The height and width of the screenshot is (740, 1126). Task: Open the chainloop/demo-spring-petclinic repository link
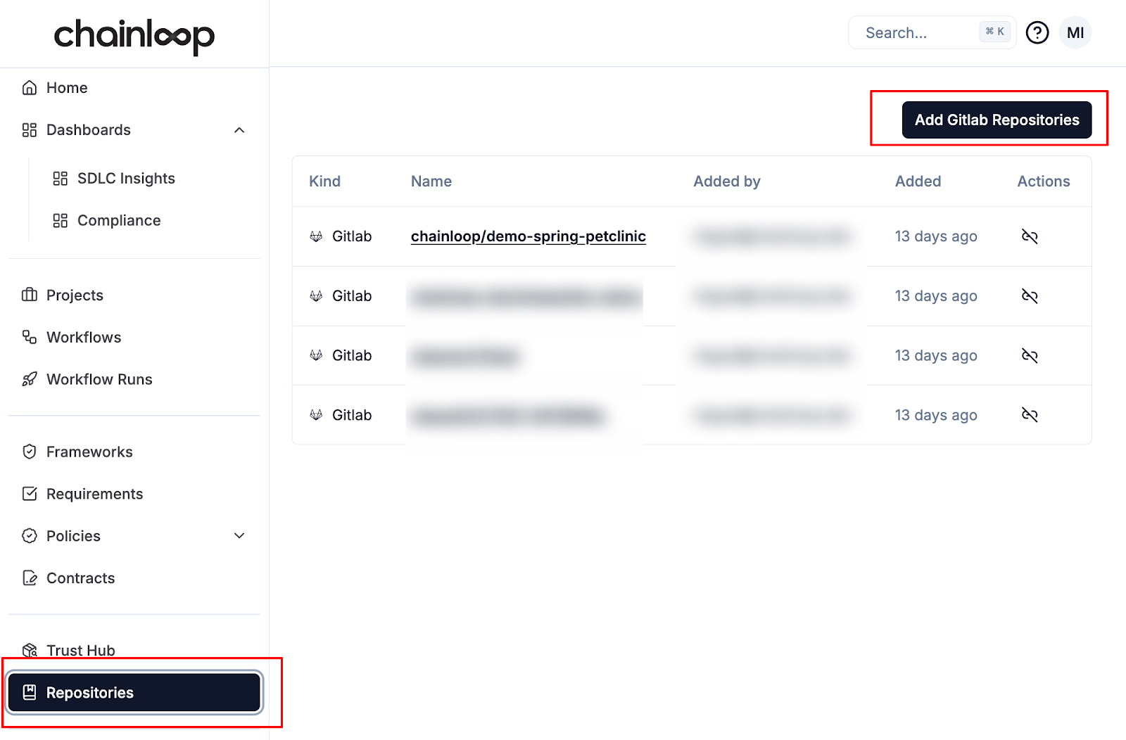tap(528, 236)
